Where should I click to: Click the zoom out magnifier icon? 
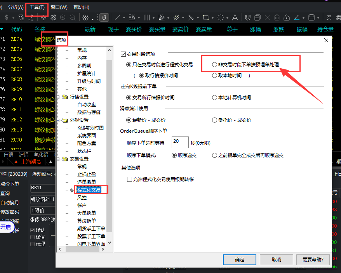tap(72, 17)
